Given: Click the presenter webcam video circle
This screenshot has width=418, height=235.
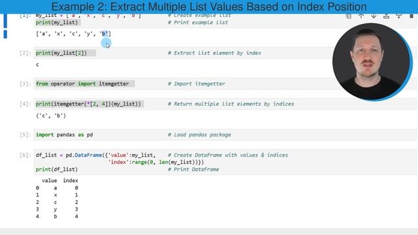Looking at the screenshot, I should [372, 62].
